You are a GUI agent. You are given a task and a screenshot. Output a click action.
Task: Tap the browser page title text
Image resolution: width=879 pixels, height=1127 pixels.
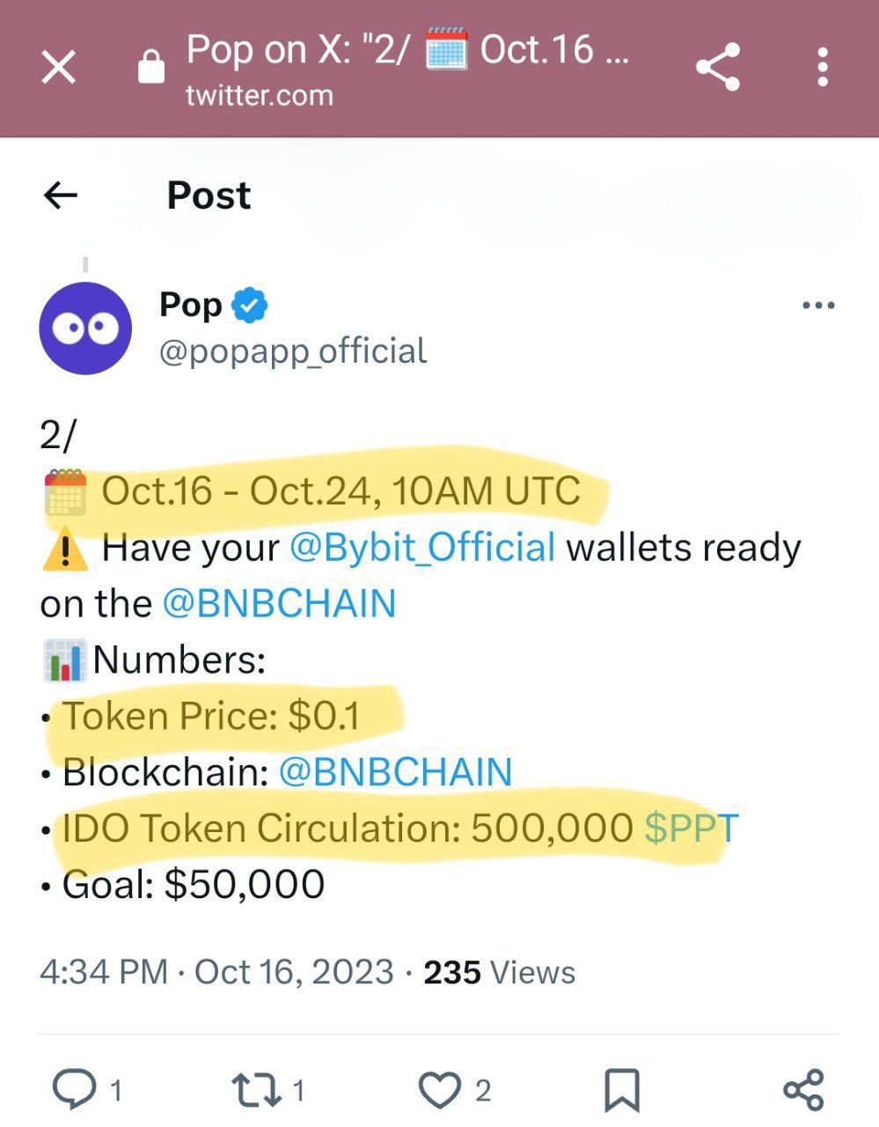pyautogui.click(x=407, y=49)
